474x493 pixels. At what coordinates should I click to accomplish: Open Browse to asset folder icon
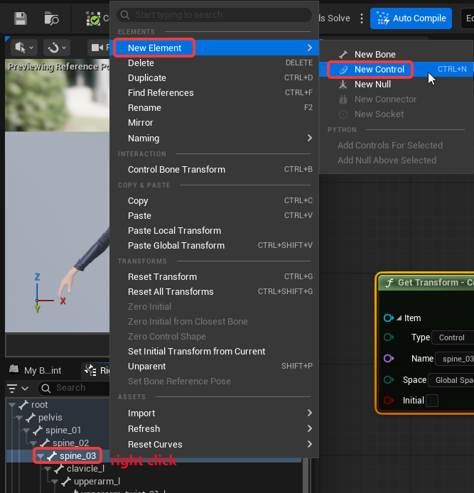click(51, 18)
